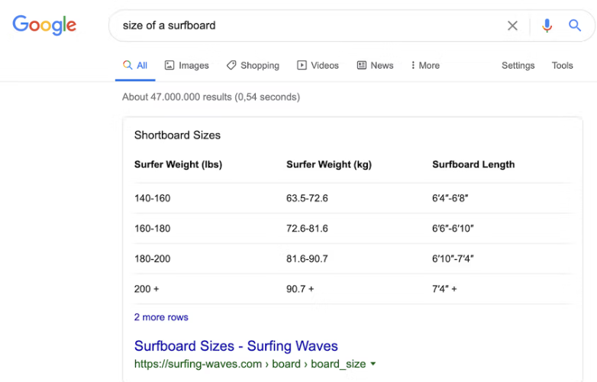Switch to the Shopping tab
The height and width of the screenshot is (382, 597).
pos(253,66)
